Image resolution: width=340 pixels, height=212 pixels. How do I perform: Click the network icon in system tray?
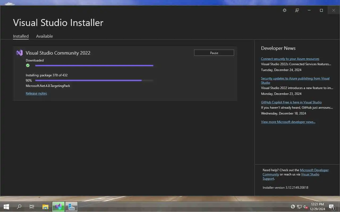(x=299, y=207)
